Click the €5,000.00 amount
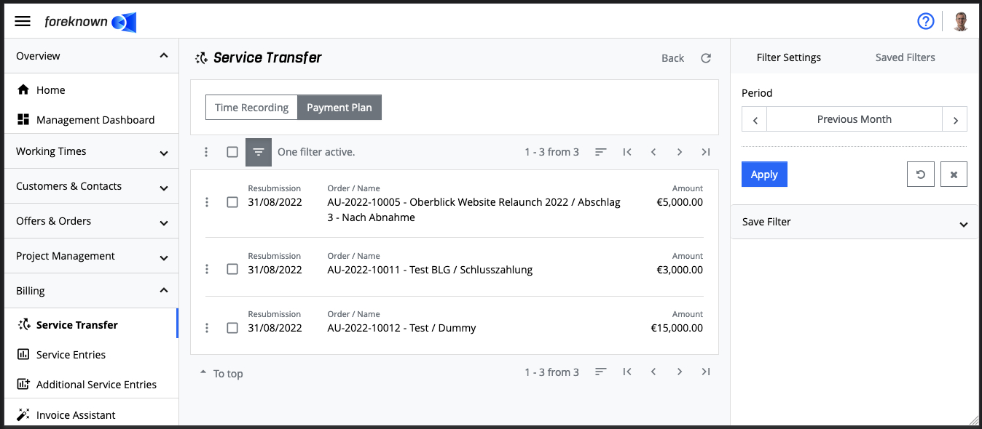The height and width of the screenshot is (429, 982). 680,202
